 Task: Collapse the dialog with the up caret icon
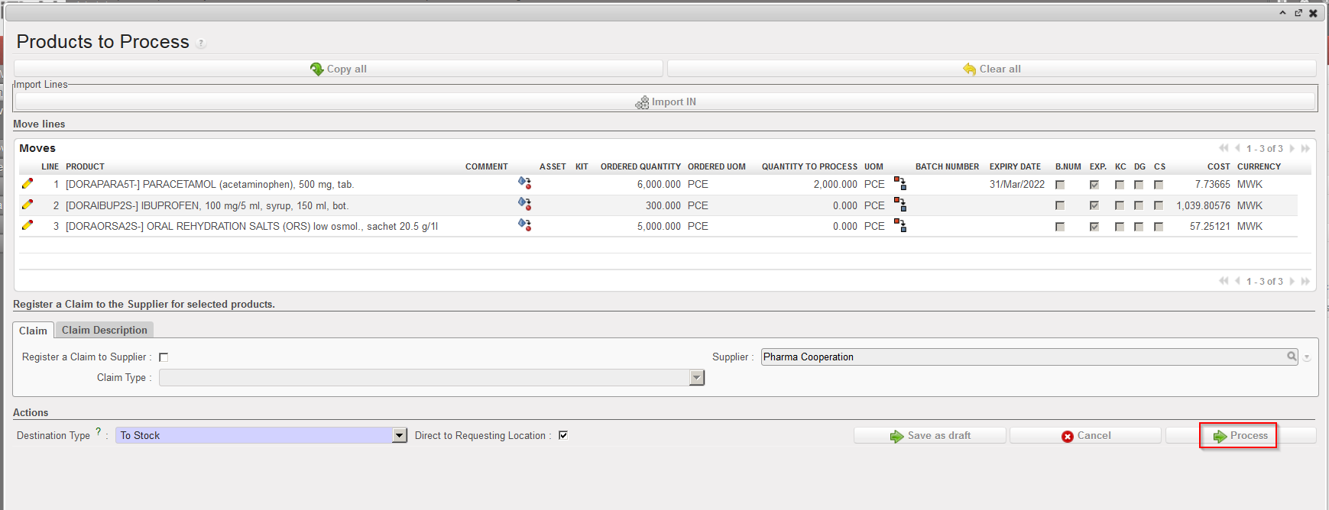1282,13
